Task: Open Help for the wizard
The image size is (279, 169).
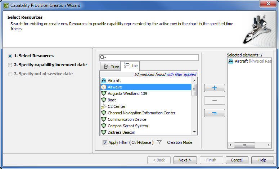Action: (x=262, y=160)
